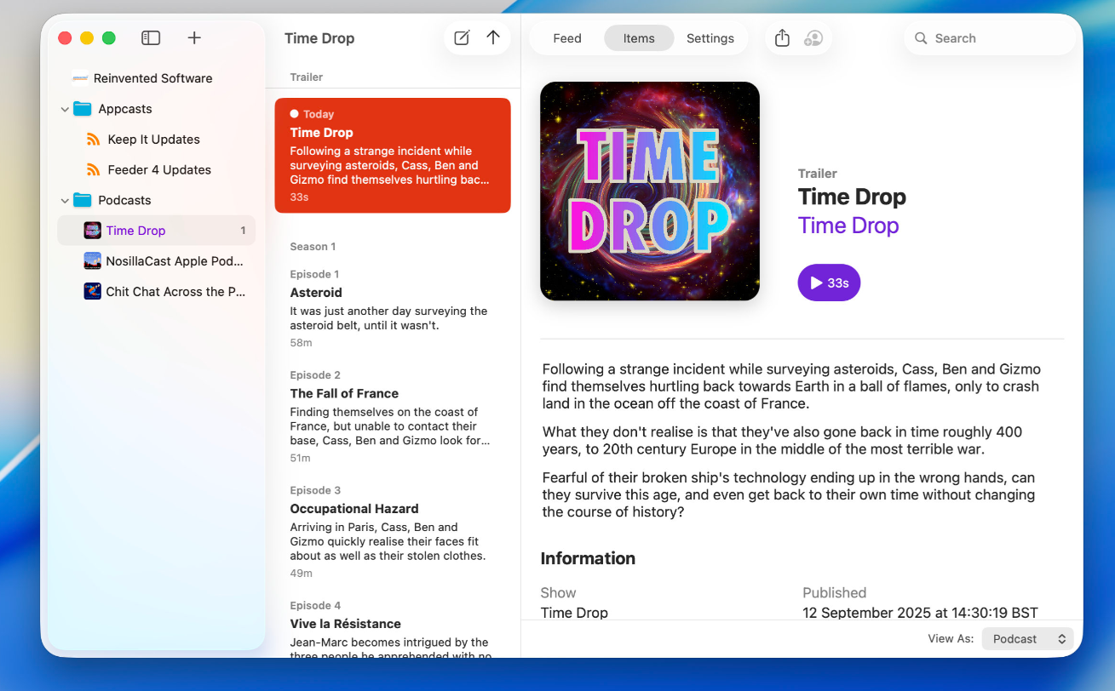This screenshot has width=1115, height=691.
Task: Toggle the sidebar visibility icon
Action: pos(151,37)
